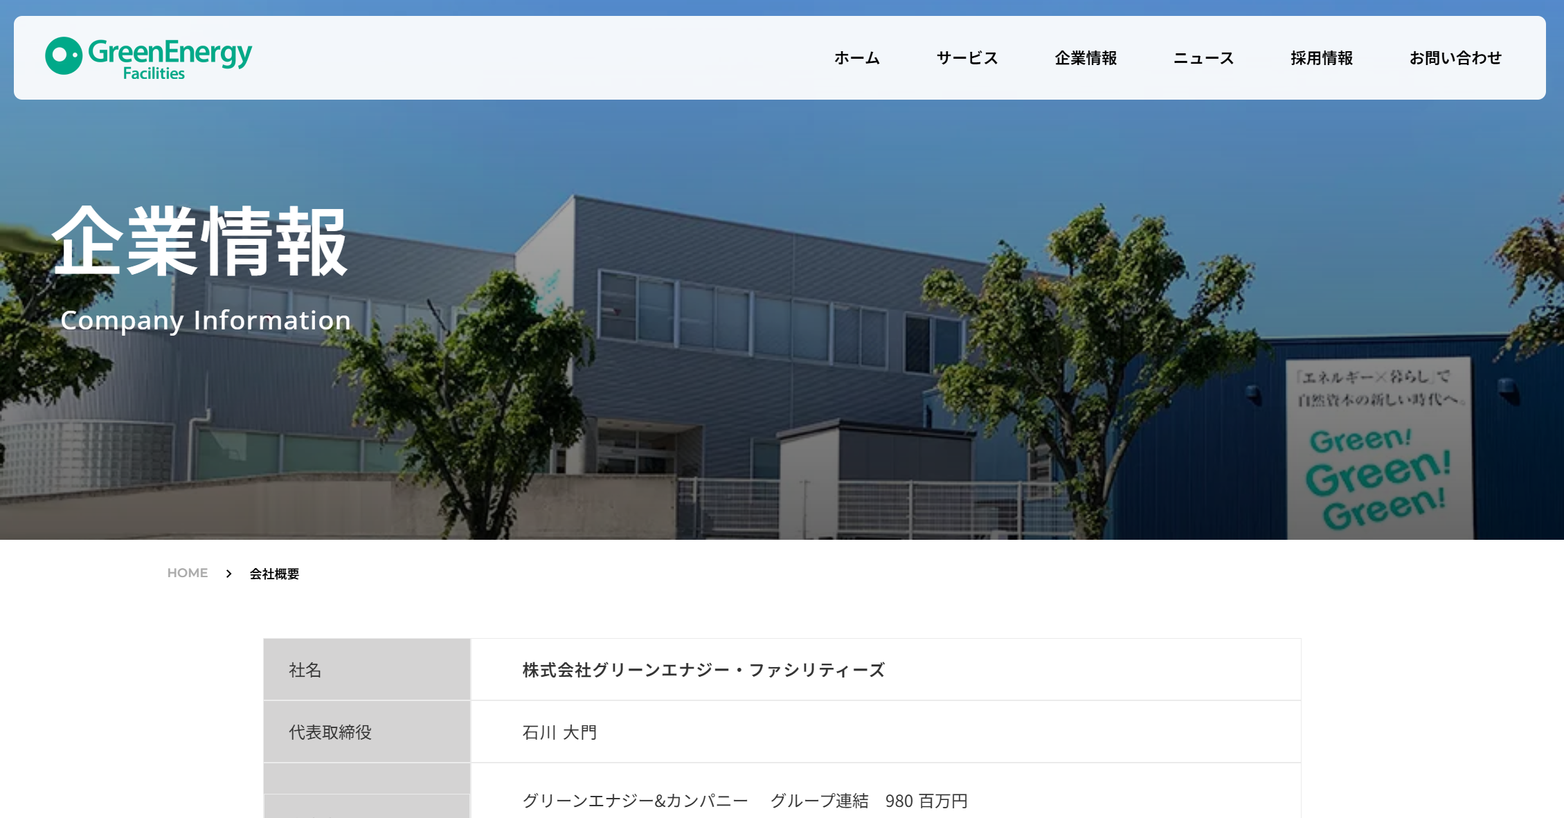Click the HOME breadcrumb link
This screenshot has height=818, width=1564.
[x=188, y=573]
